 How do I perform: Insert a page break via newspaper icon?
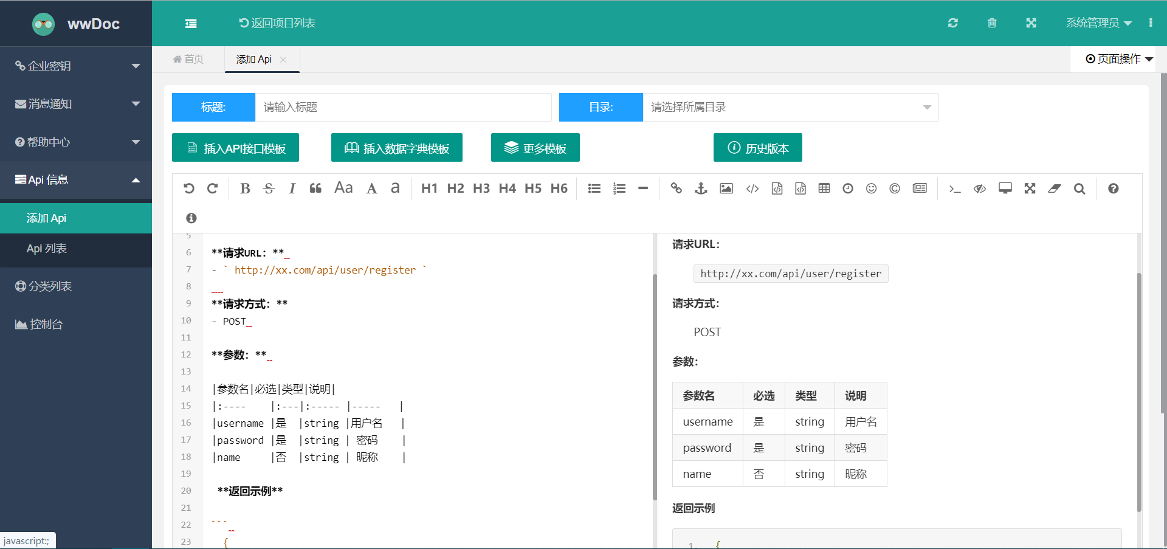[920, 188]
